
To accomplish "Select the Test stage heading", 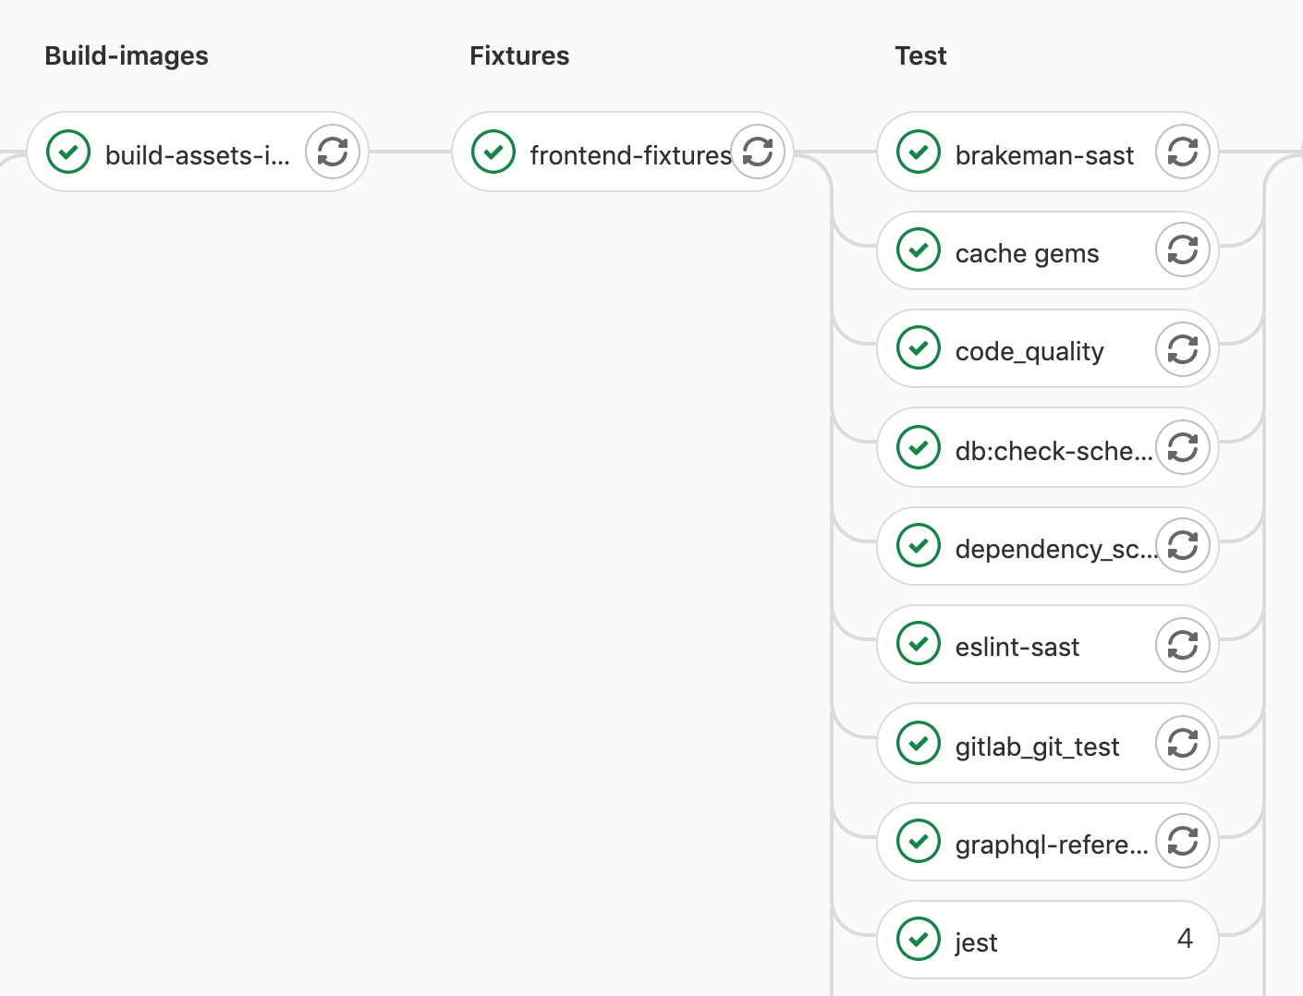I will coord(919,55).
